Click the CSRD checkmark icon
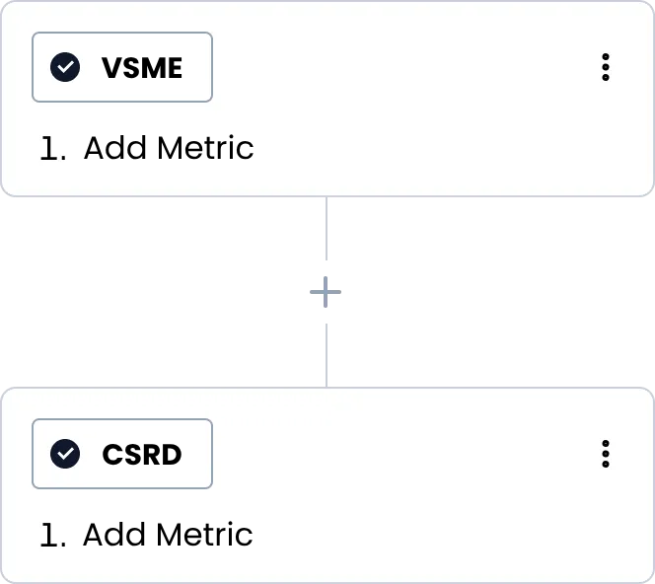The image size is (655, 584). point(66,454)
